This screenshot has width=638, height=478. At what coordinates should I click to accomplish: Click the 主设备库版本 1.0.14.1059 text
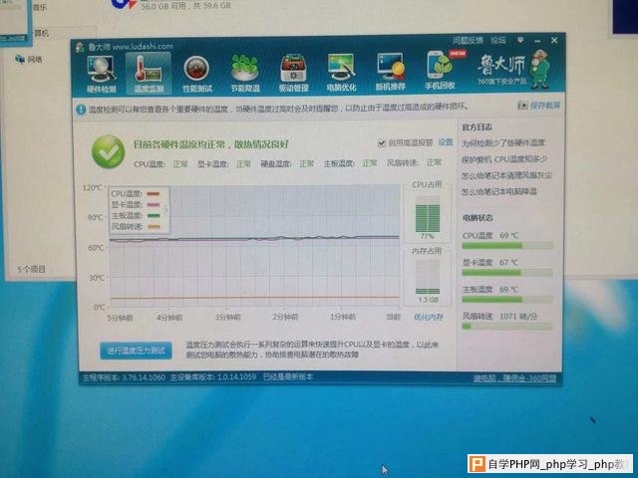tap(213, 377)
